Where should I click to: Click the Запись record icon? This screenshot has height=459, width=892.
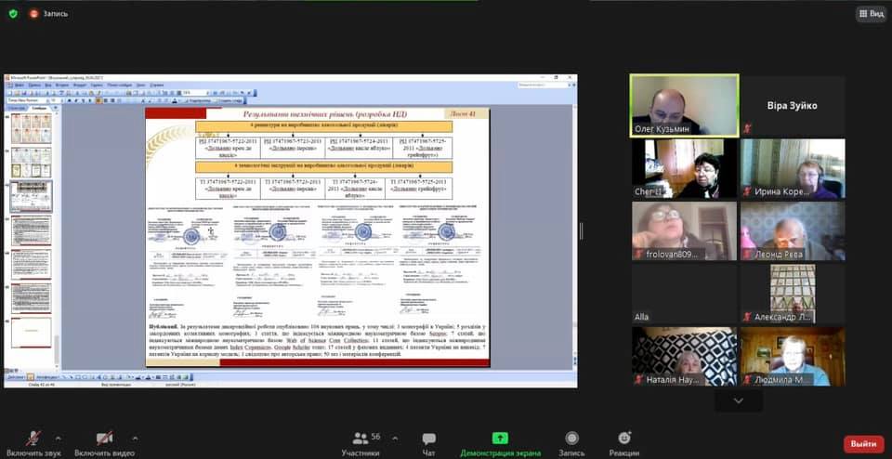pos(571,443)
